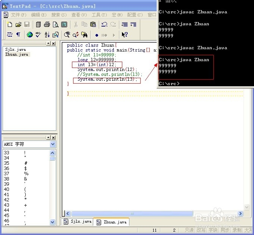Toggle visible spaces with the paragraph mark icon
This screenshot has height=235, width=254.
[x=18, y=35]
